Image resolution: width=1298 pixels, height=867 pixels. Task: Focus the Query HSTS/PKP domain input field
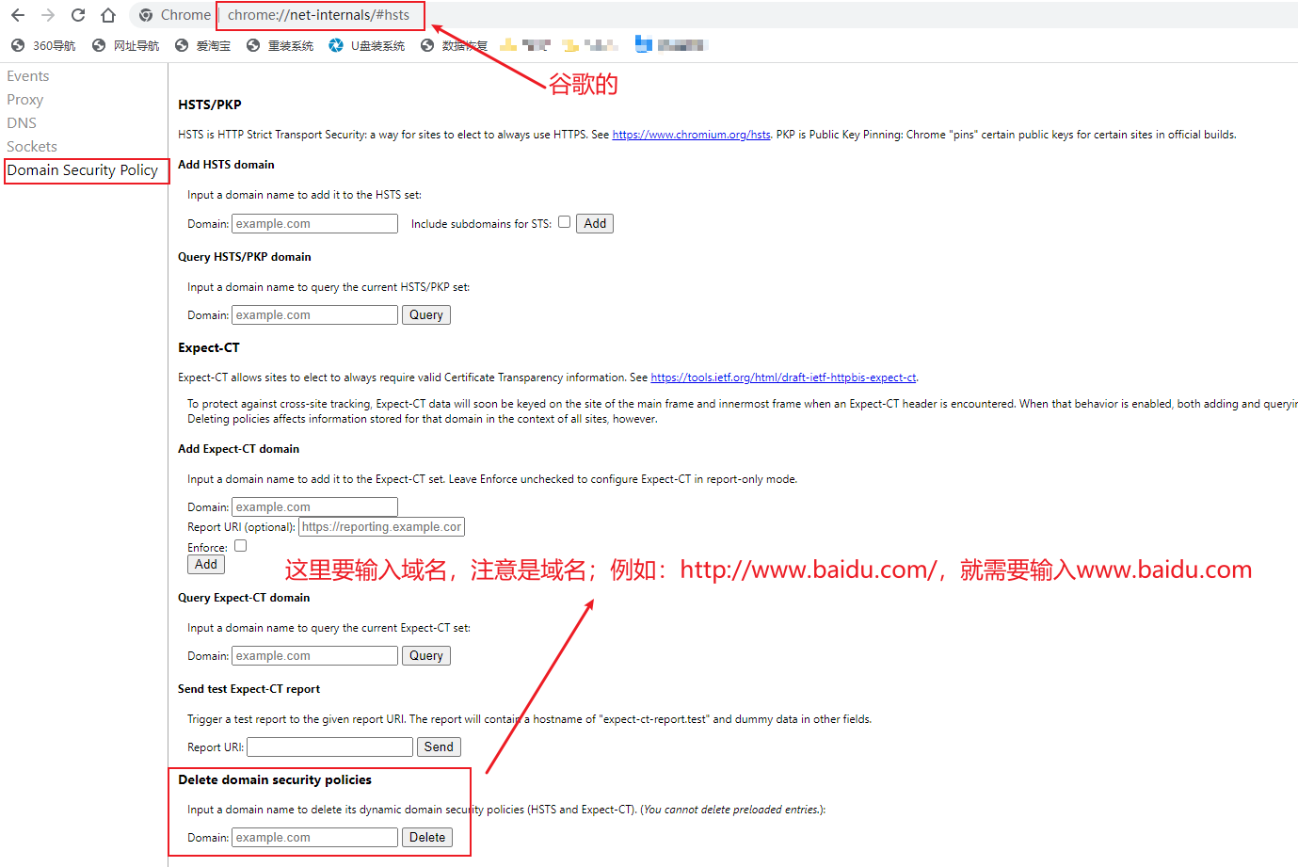(x=315, y=315)
